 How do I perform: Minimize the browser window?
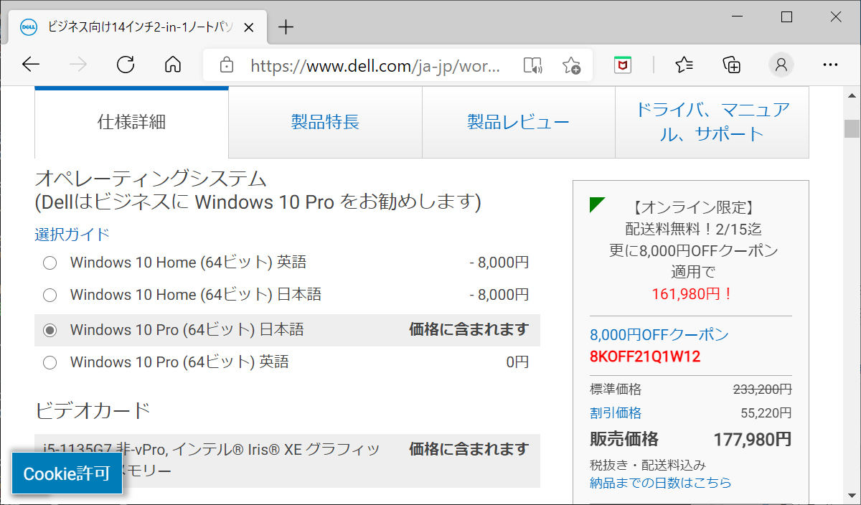(738, 16)
